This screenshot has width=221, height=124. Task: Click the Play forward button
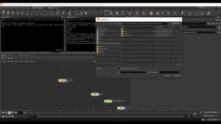click(x=13, y=113)
